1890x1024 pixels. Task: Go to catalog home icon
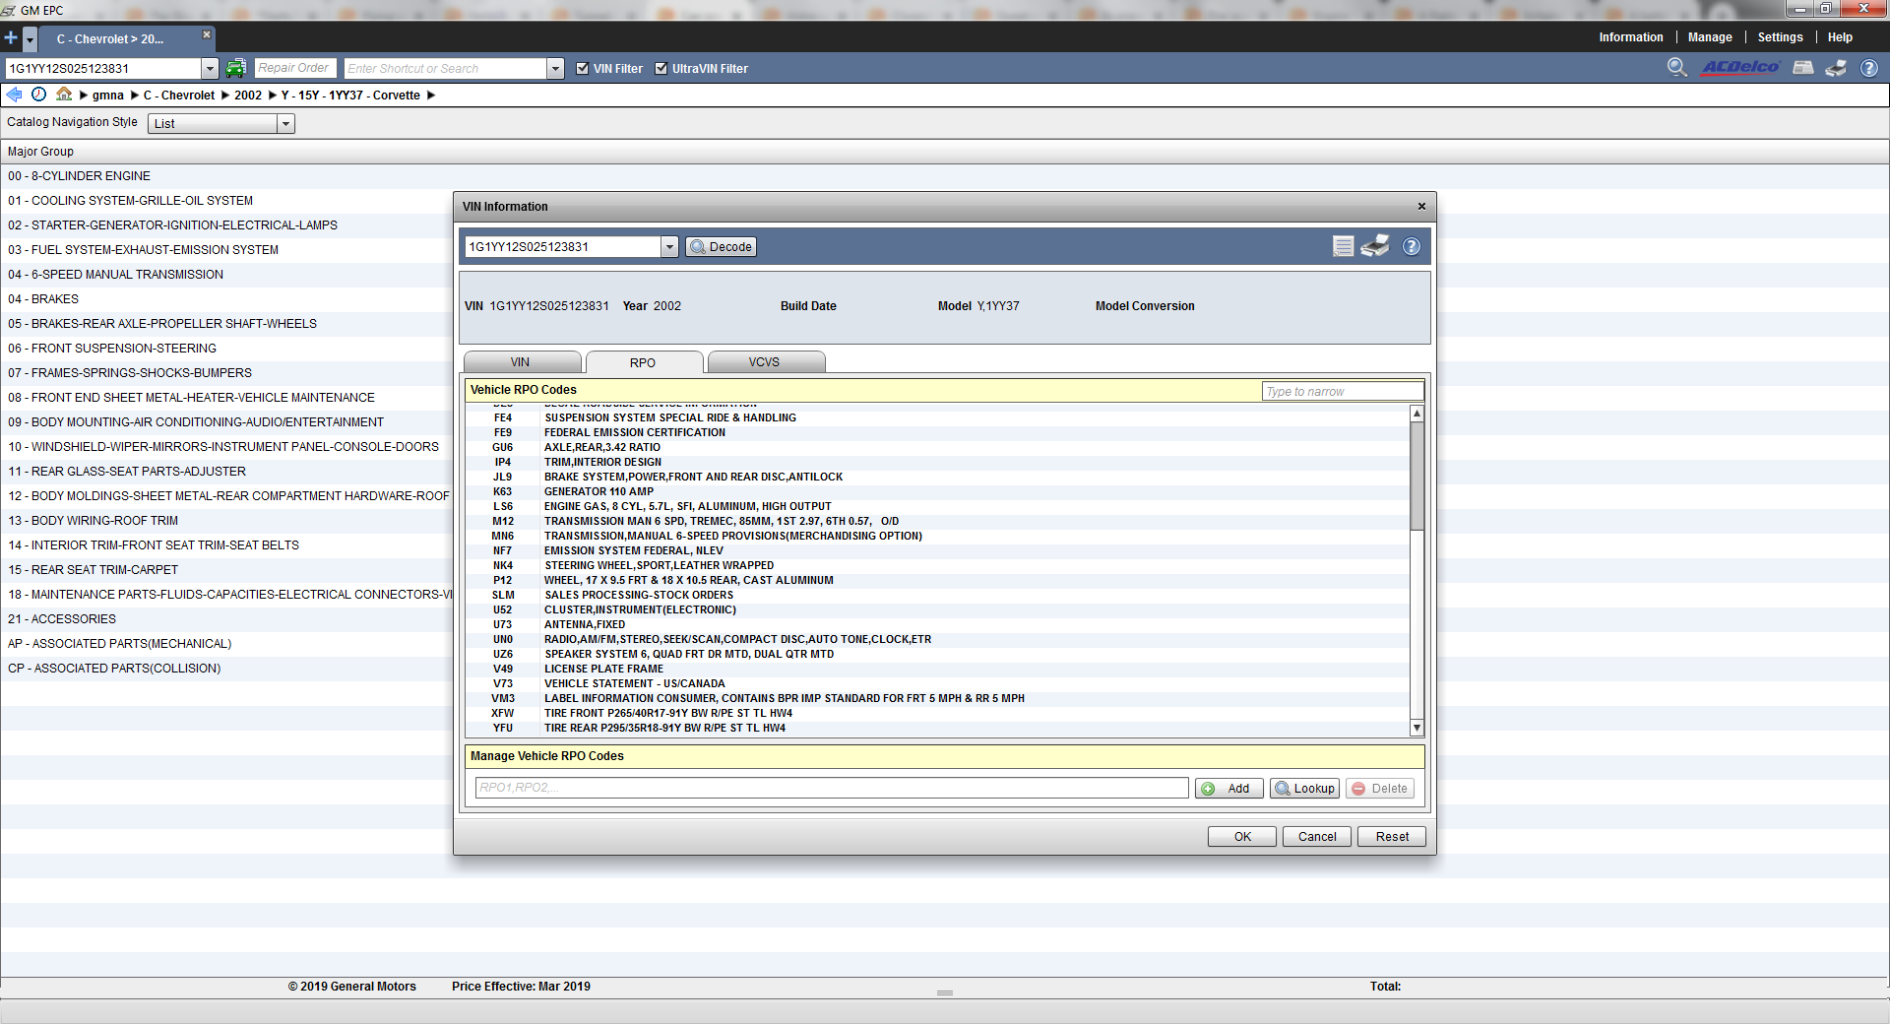[64, 95]
